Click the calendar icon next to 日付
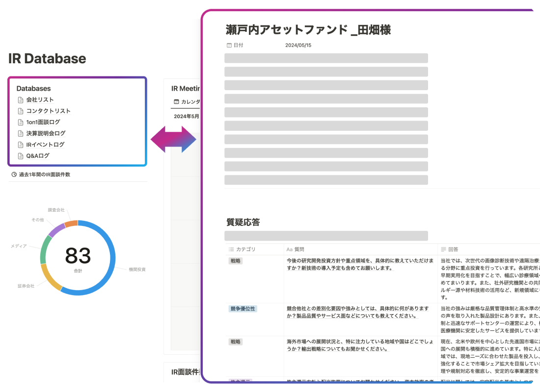 (229, 45)
